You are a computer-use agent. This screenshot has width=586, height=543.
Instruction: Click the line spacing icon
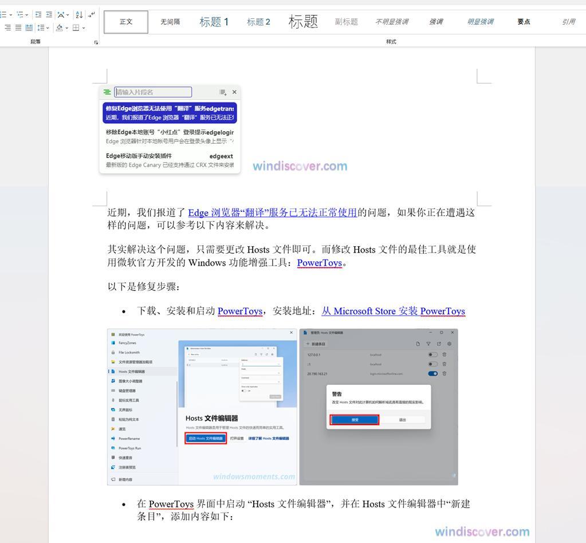click(41, 27)
